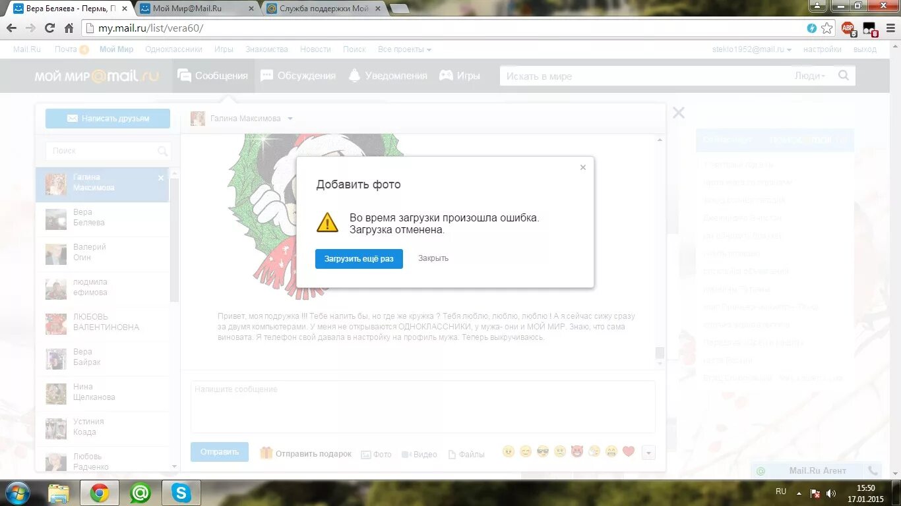Viewport: 901px width, 506px height.
Task: Insert the laughing emoticon
Action: tap(611, 452)
